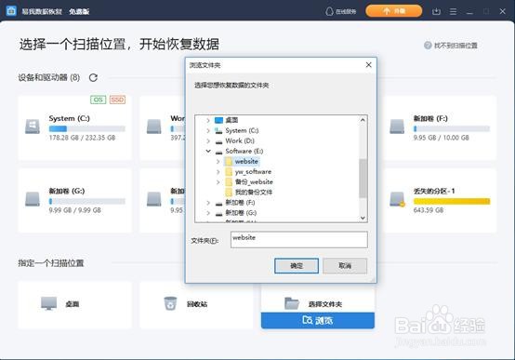Click the 文件夹 name input field
515x360 pixels.
(299, 239)
